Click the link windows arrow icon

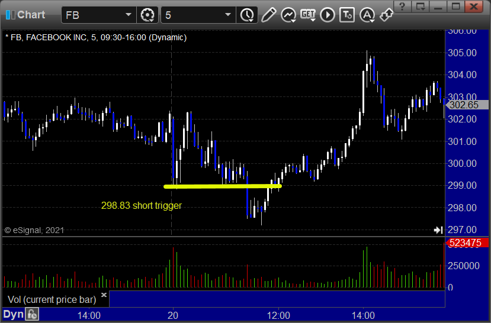point(386,15)
